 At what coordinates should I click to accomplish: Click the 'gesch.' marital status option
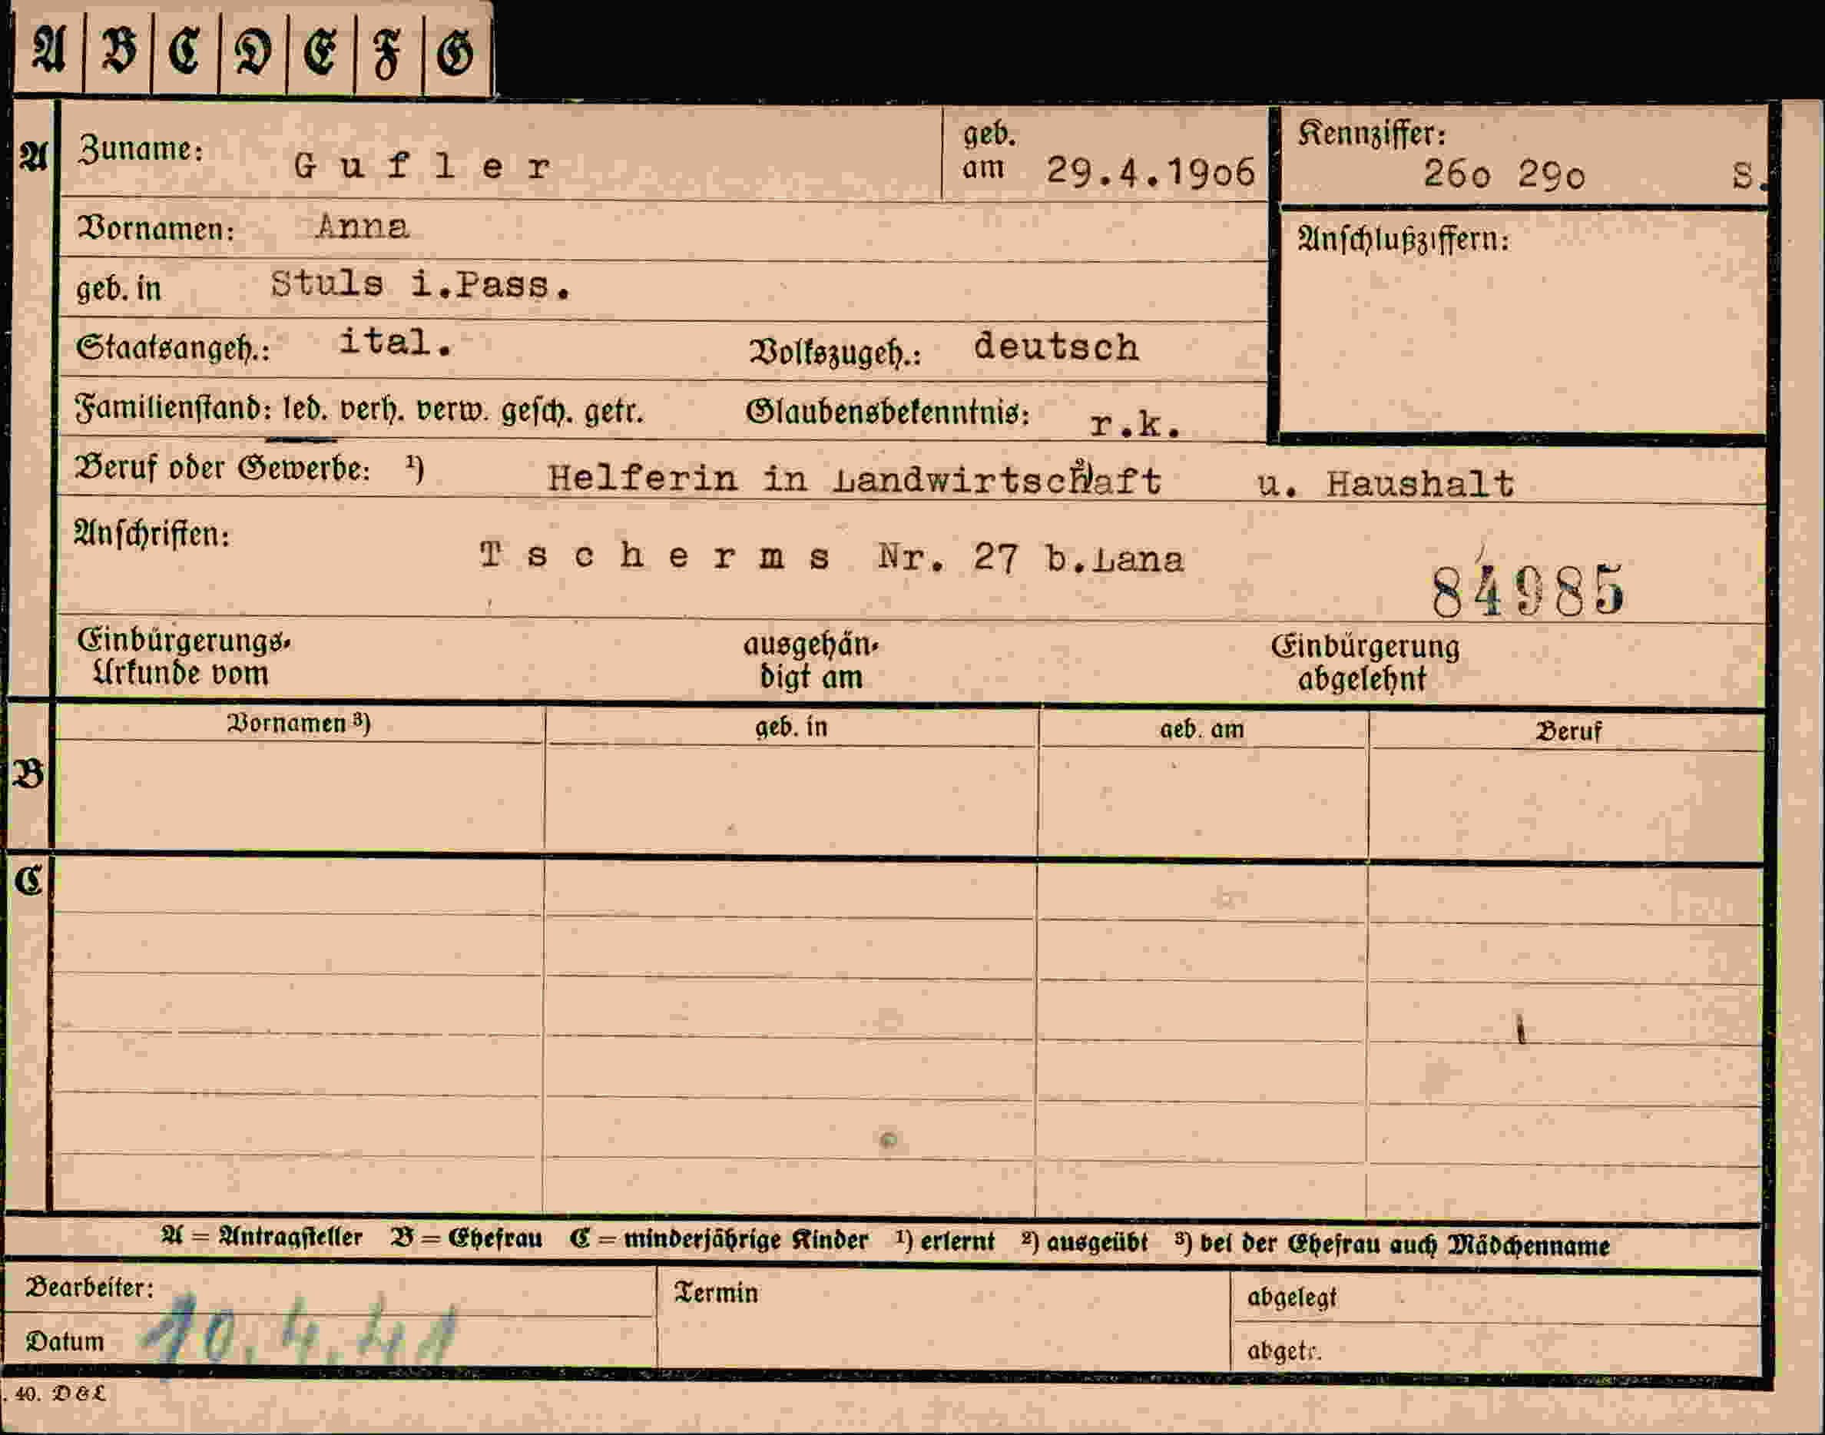click(538, 412)
